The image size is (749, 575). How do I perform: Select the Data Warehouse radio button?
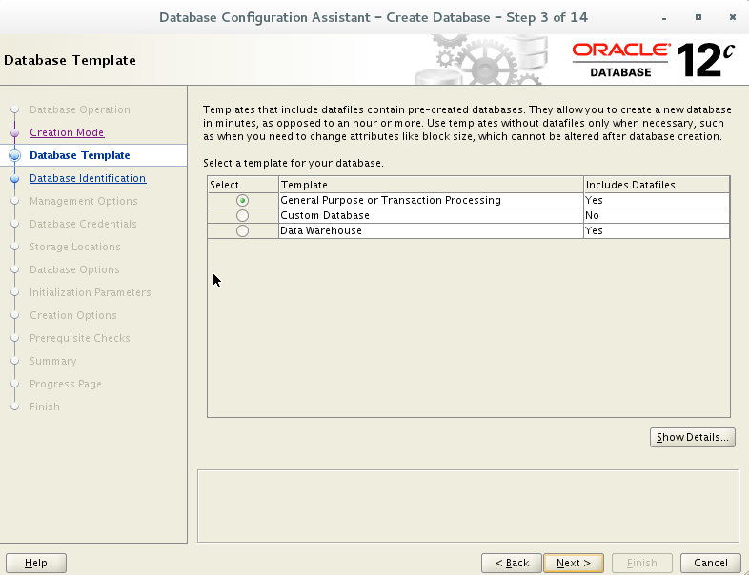(242, 231)
